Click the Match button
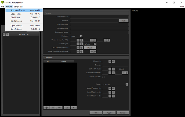This screenshot has height=117, width=185. coord(90,48)
